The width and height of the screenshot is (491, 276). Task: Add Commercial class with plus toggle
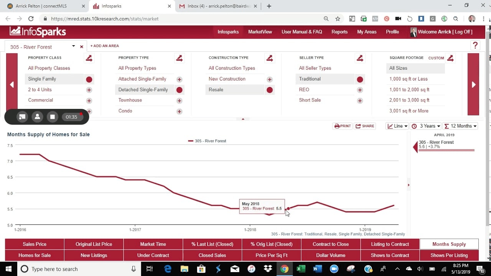89,101
